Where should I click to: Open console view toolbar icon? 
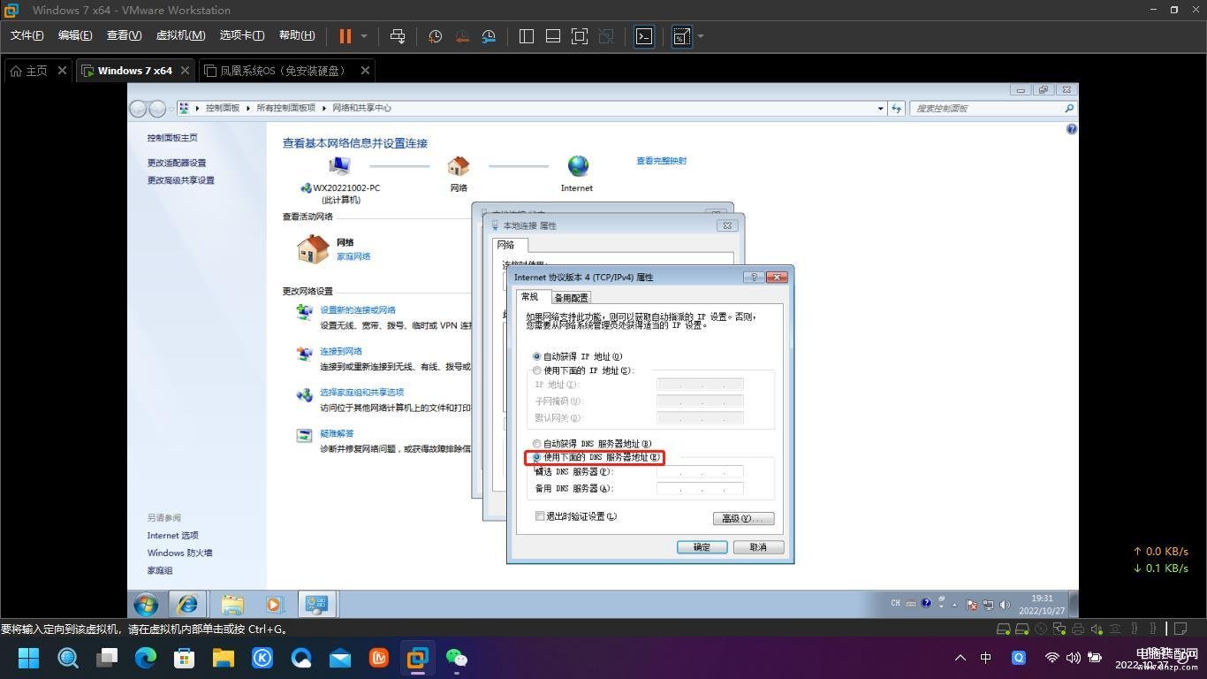point(644,36)
